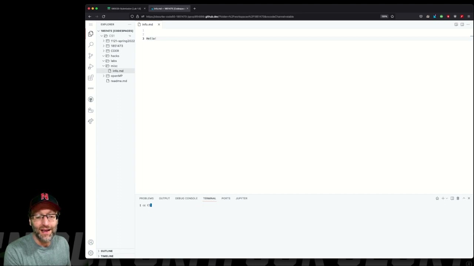The height and width of the screenshot is (266, 474).
Task: Open the Explorer view in activity bar
Action: coord(91,34)
